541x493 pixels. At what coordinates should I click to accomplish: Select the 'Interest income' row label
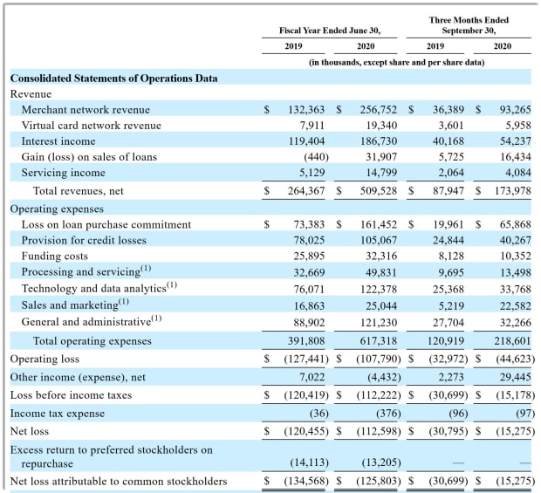click(x=58, y=141)
